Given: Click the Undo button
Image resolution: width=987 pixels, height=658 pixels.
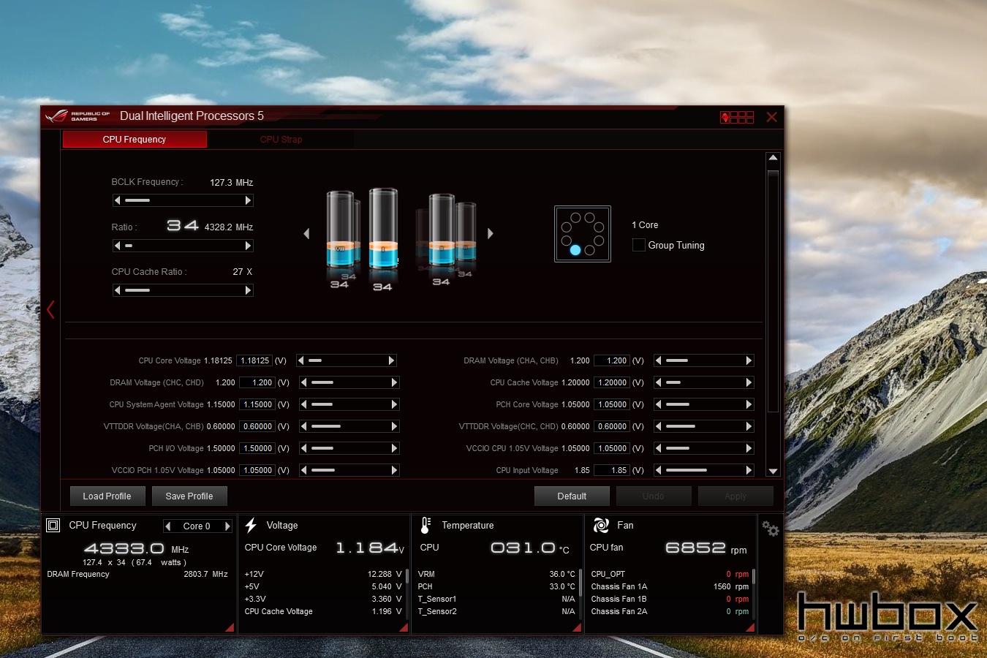Looking at the screenshot, I should (654, 496).
